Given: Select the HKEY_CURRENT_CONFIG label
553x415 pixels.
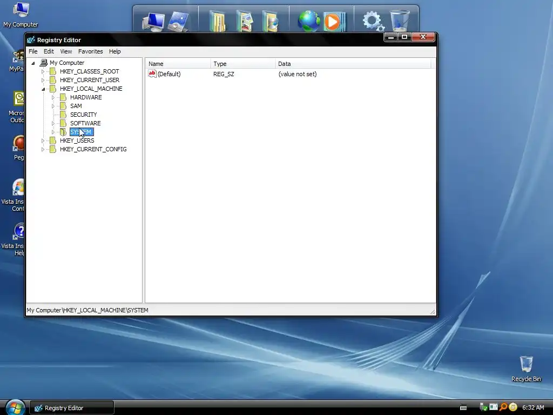Looking at the screenshot, I should 93,149.
